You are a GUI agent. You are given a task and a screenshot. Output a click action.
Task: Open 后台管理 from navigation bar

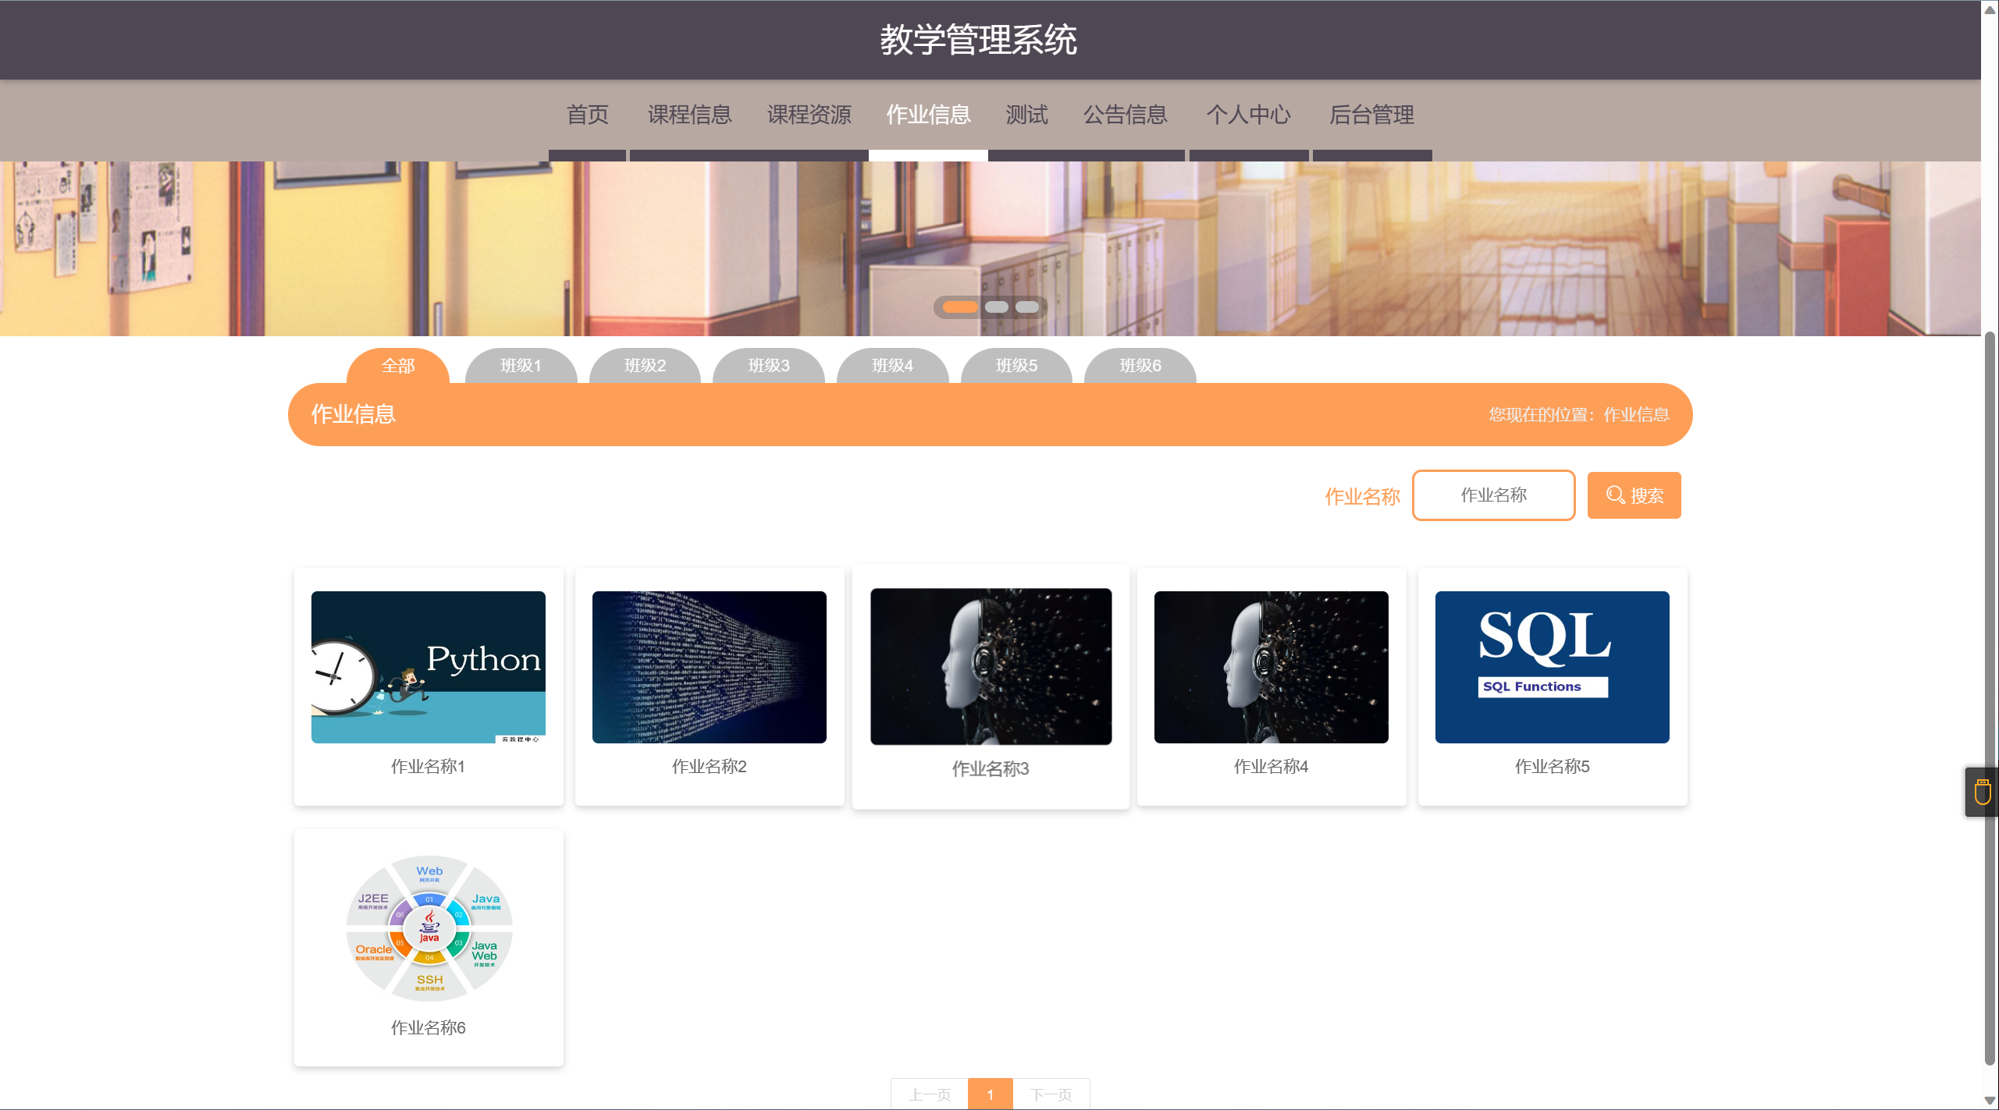(x=1371, y=115)
